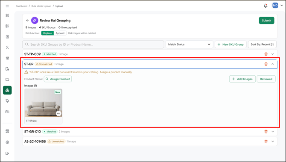Open the Sort By Recent dropdown
This screenshot has height=162, width=286.
tap(262, 44)
